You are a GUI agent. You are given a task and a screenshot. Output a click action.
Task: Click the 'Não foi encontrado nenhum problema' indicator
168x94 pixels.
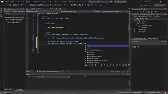[48, 71]
